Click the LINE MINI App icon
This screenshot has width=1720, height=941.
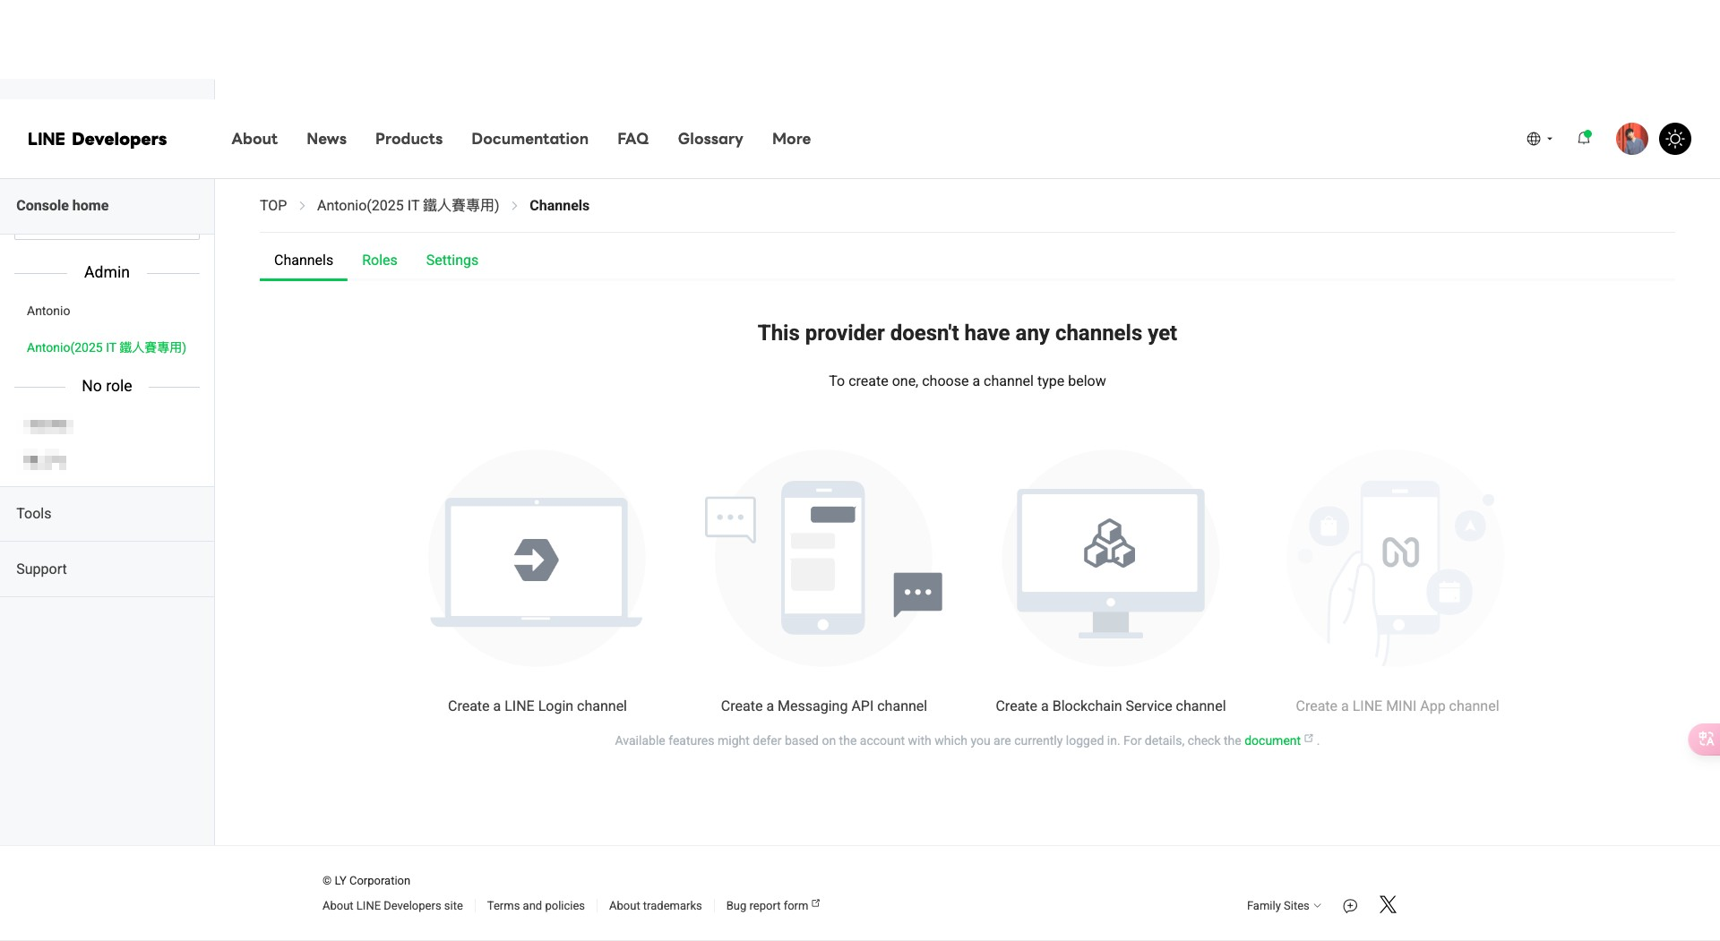pyautogui.click(x=1397, y=559)
